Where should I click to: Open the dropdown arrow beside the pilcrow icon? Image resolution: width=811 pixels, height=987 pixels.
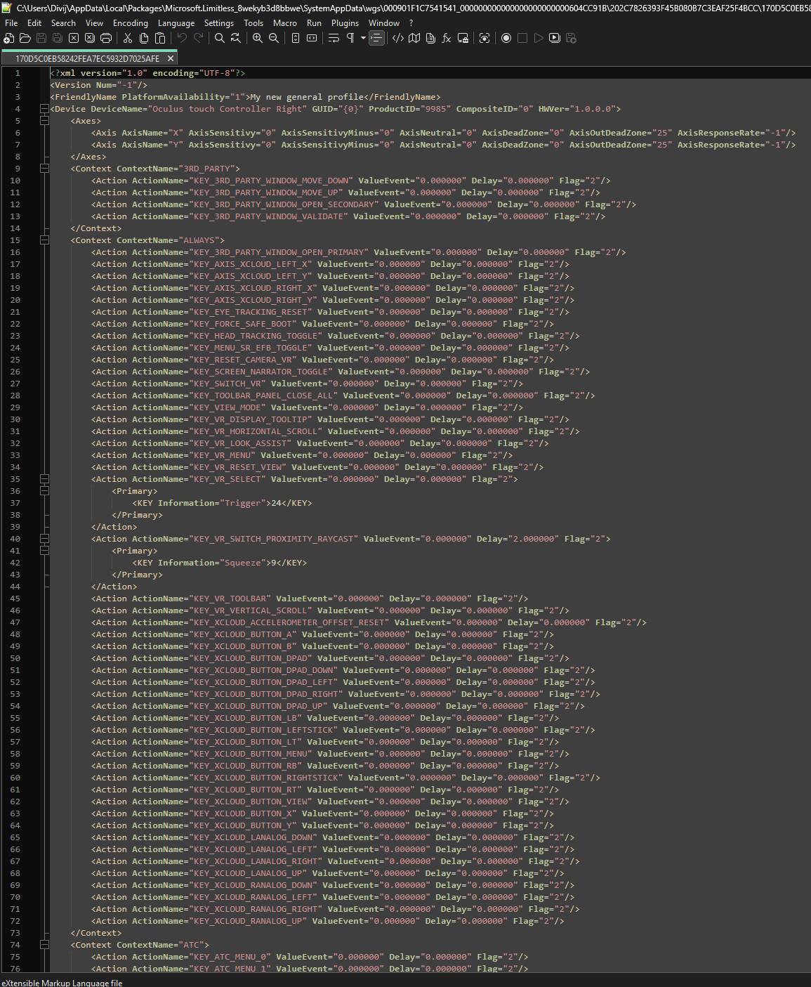pyautogui.click(x=362, y=38)
